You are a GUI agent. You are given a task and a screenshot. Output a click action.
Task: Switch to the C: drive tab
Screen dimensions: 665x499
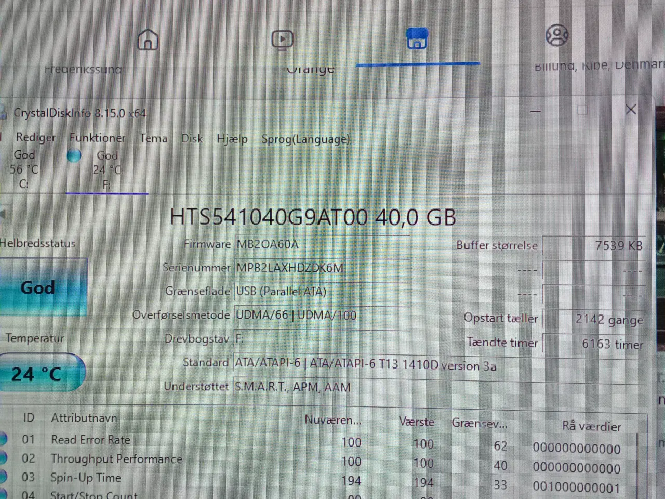point(23,169)
